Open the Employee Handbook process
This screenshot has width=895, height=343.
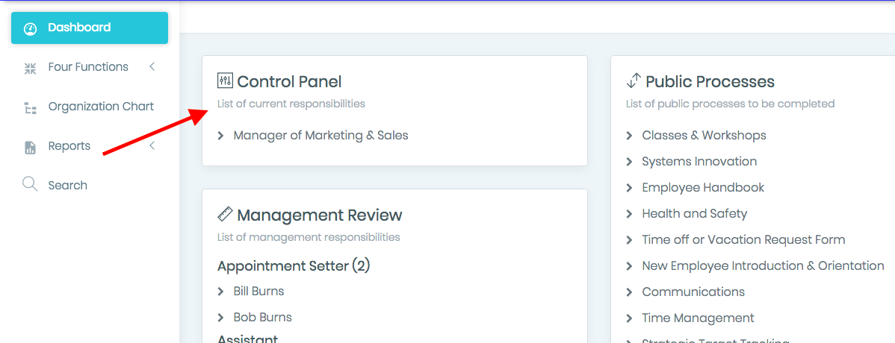click(703, 187)
